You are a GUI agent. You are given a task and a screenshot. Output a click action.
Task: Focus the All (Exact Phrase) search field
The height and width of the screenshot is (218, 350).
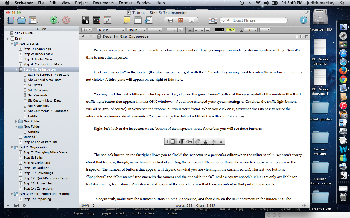click(x=253, y=20)
